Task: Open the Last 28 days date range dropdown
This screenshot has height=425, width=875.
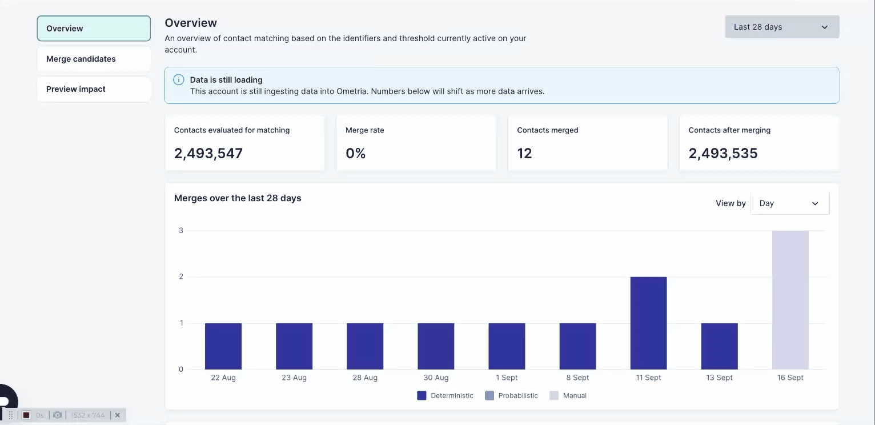Action: point(782,27)
